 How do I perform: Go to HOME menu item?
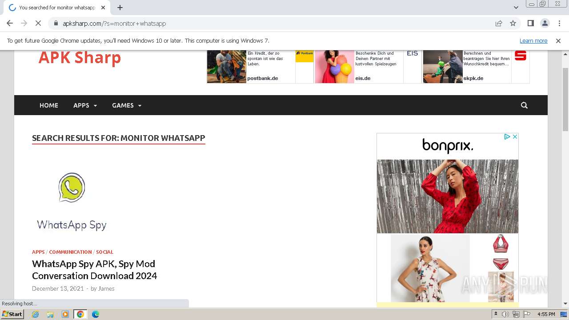(49, 105)
